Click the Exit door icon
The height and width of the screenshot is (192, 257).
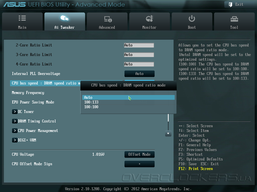coord(230,4)
